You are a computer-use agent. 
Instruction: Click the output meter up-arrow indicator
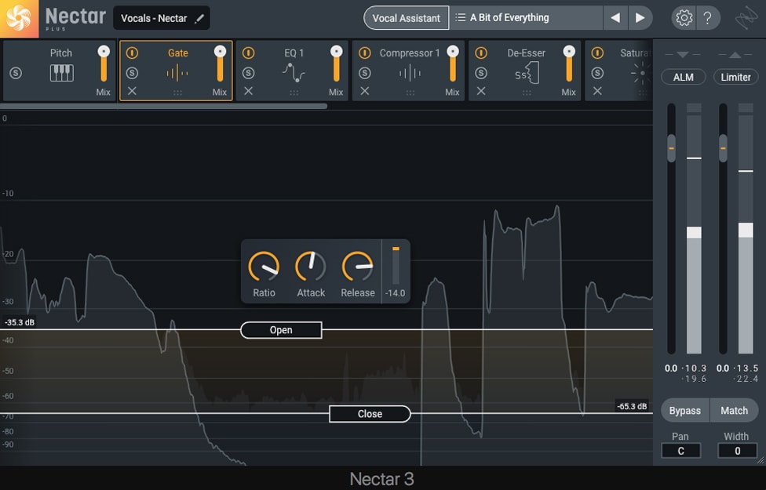735,55
